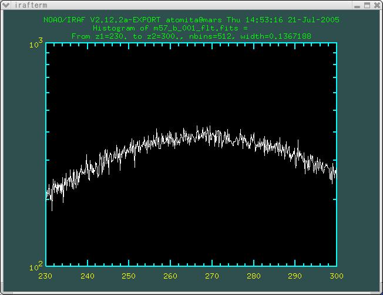The width and height of the screenshot is (383, 295).
Task: Click x-axis label 260
Action: tap(170, 276)
